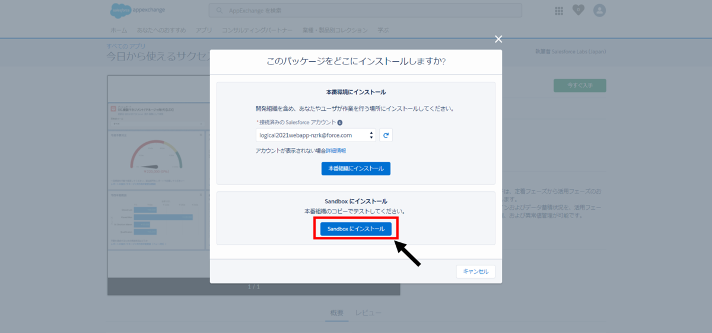Image resolution: width=712 pixels, height=333 pixels.
Task: Open the user profile avatar
Action: click(x=599, y=11)
